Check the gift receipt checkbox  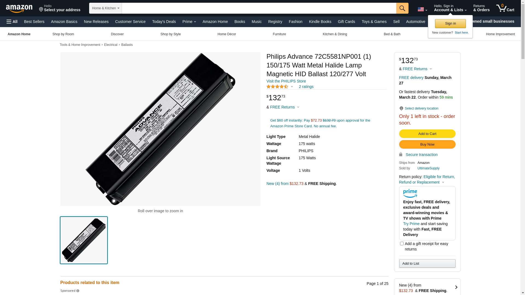(x=402, y=243)
